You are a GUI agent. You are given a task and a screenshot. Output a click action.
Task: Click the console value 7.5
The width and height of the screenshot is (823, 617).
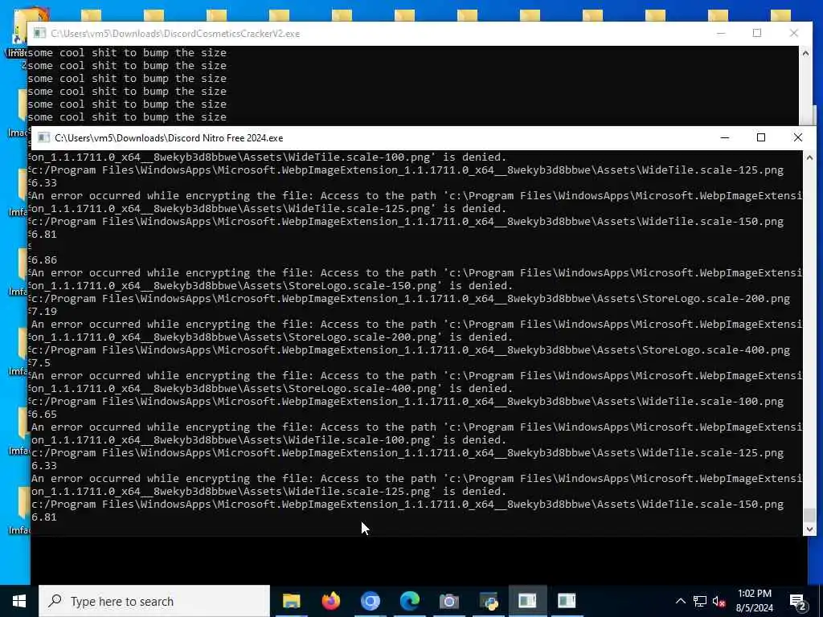click(41, 363)
